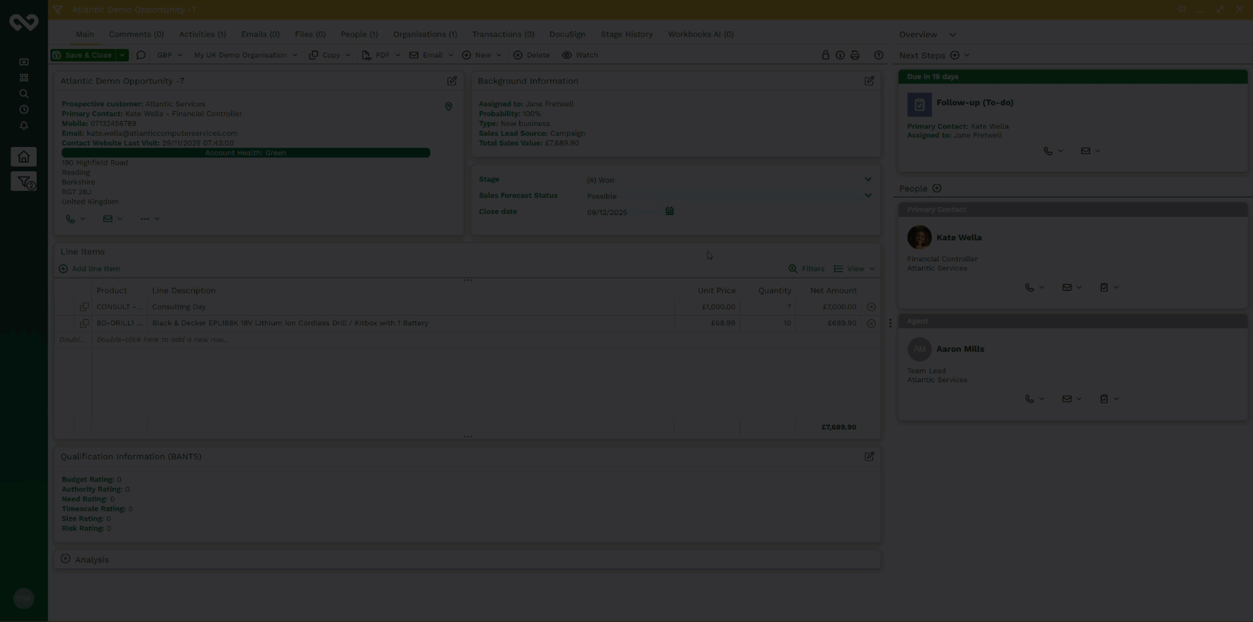The height and width of the screenshot is (622, 1253).
Task: Toggle the record lock icon
Action: pyautogui.click(x=825, y=56)
